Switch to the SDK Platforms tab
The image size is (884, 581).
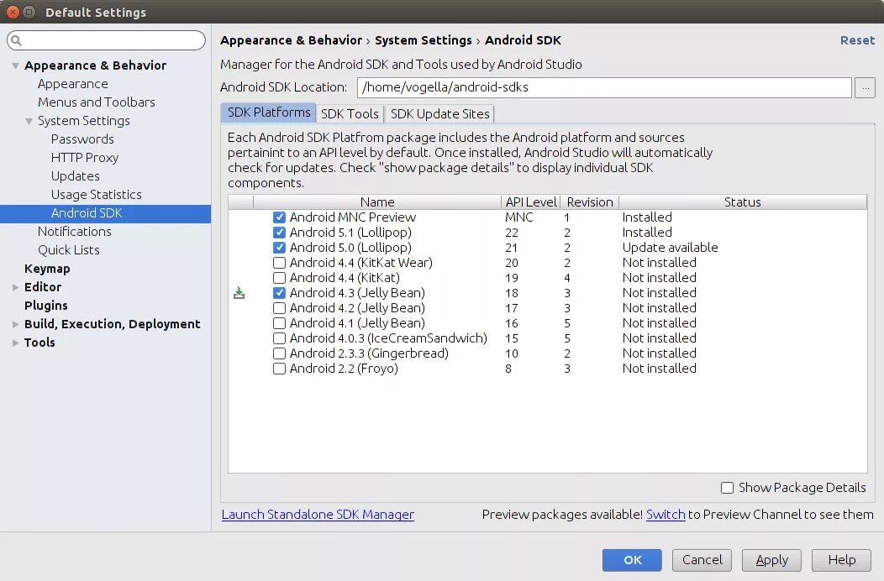point(268,113)
